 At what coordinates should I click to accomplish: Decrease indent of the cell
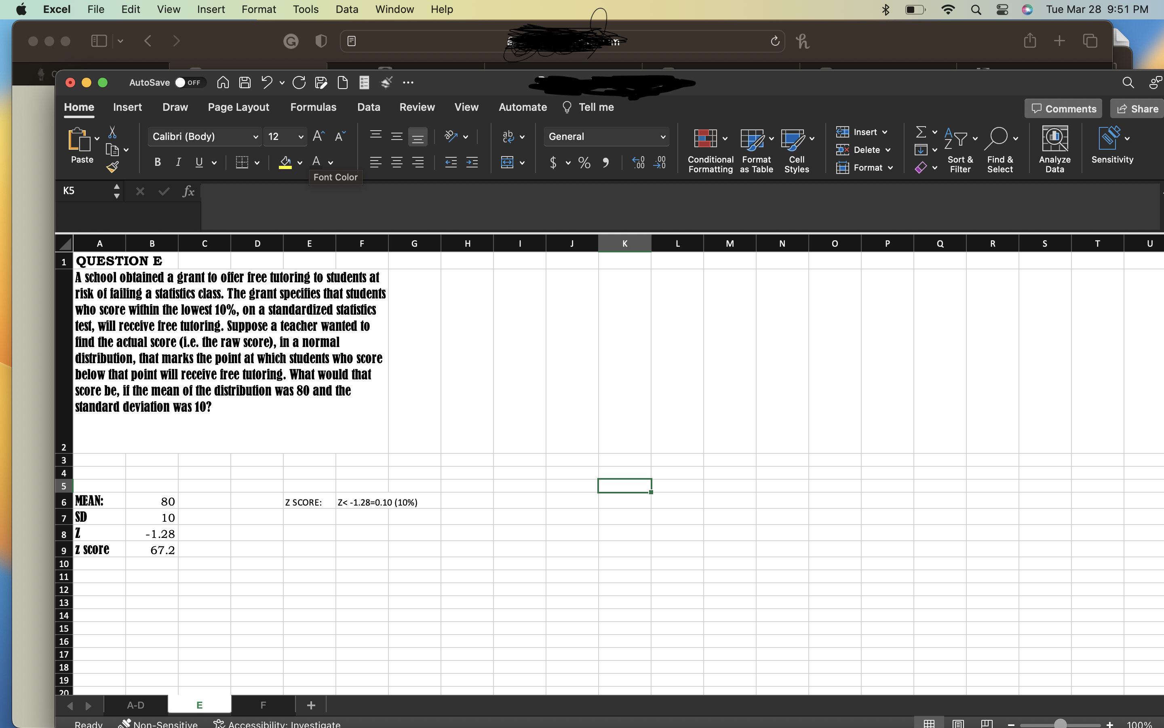coord(450,162)
